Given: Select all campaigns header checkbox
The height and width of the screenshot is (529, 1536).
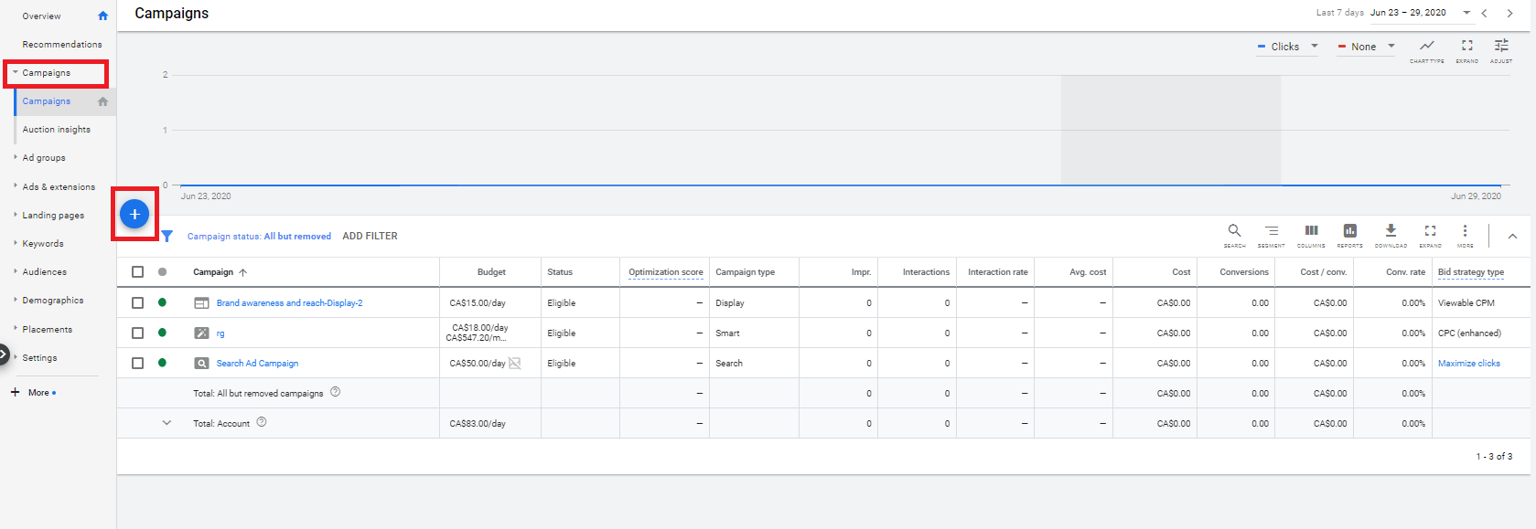Looking at the screenshot, I should (137, 271).
